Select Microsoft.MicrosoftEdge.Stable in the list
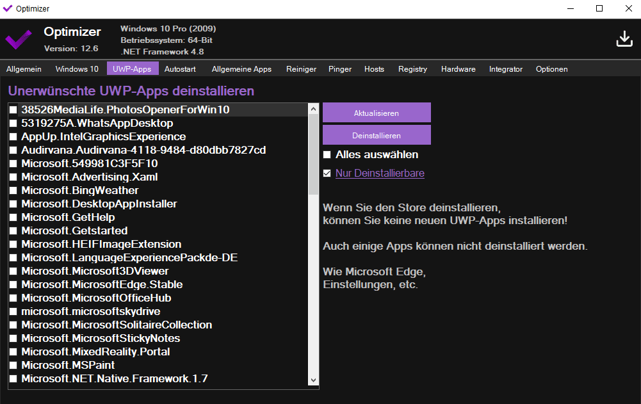 coord(158,285)
